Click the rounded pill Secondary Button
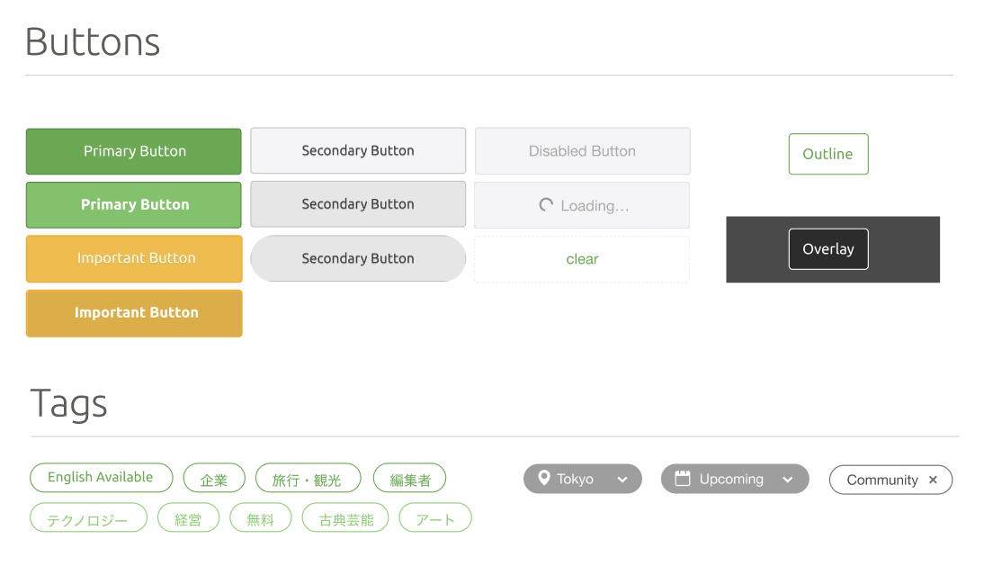984x566 pixels. 358,258
